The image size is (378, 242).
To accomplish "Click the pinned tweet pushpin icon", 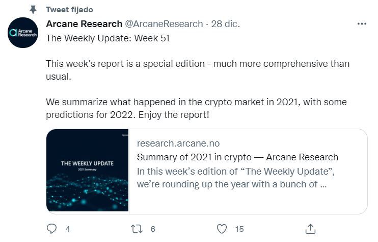I will (x=33, y=10).
